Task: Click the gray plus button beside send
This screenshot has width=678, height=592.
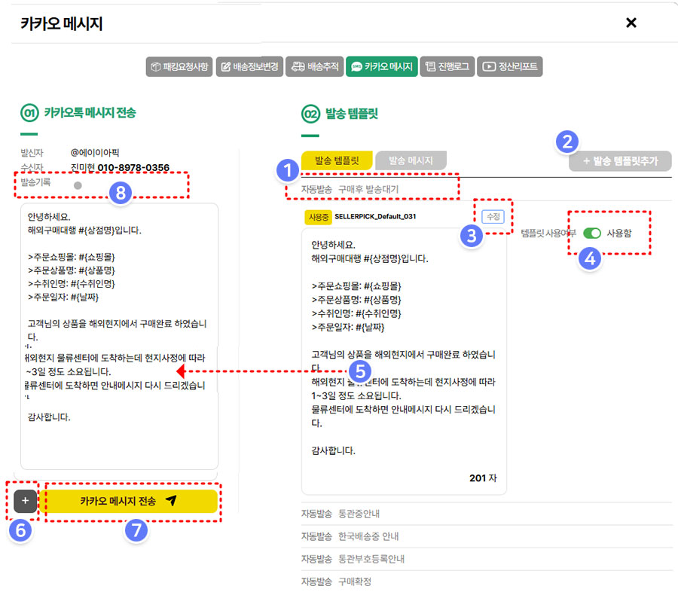Action: point(25,500)
